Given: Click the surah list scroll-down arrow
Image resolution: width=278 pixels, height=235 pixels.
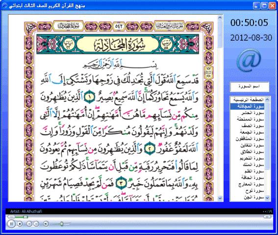Looking at the screenshot, I should [267, 198].
